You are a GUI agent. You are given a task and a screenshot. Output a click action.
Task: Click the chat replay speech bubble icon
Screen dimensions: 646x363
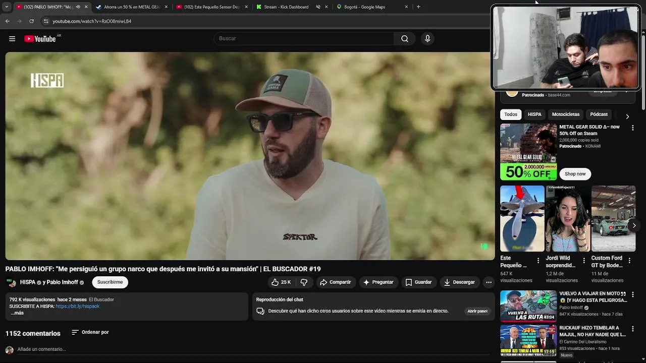(260, 311)
